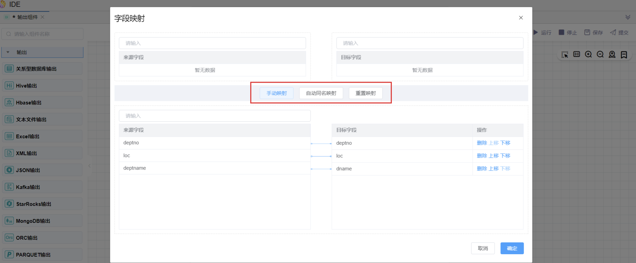
Task: Click the locate position icon in canvas toolbar
Action: (x=612, y=54)
